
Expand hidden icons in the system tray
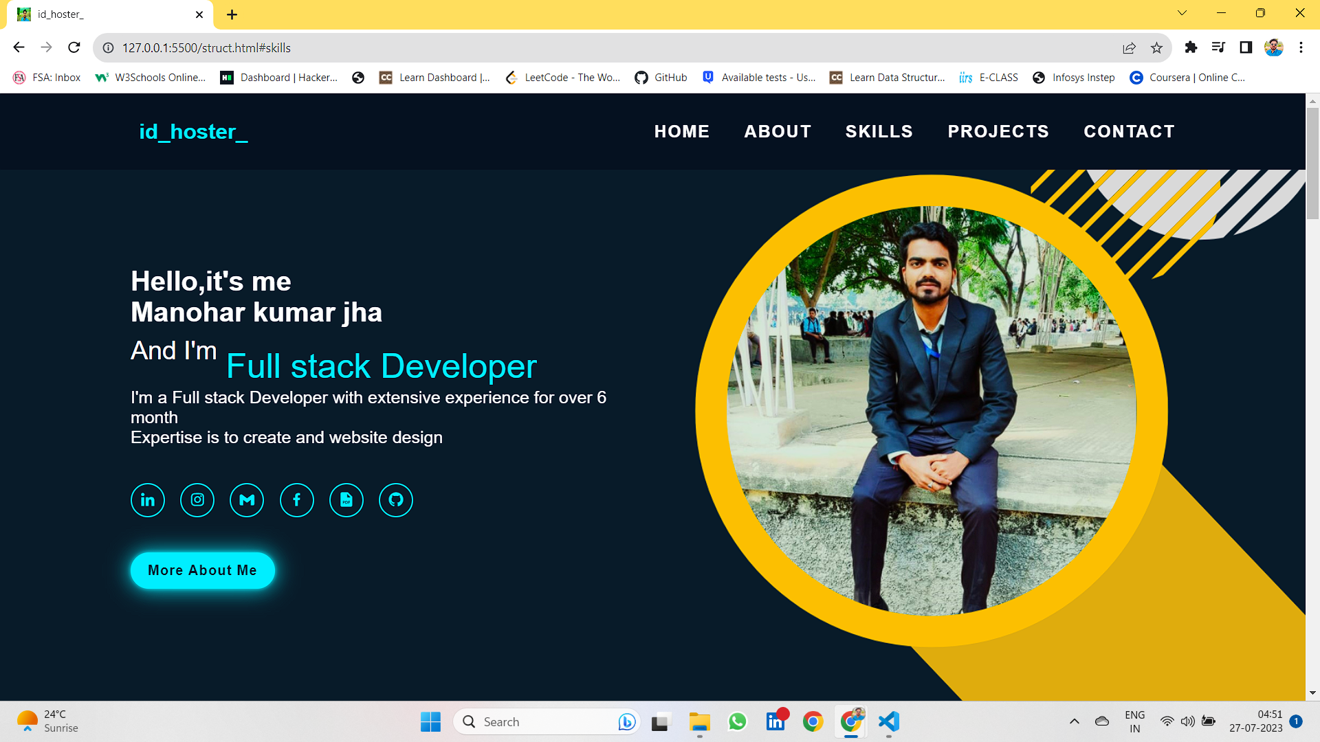[x=1075, y=721]
